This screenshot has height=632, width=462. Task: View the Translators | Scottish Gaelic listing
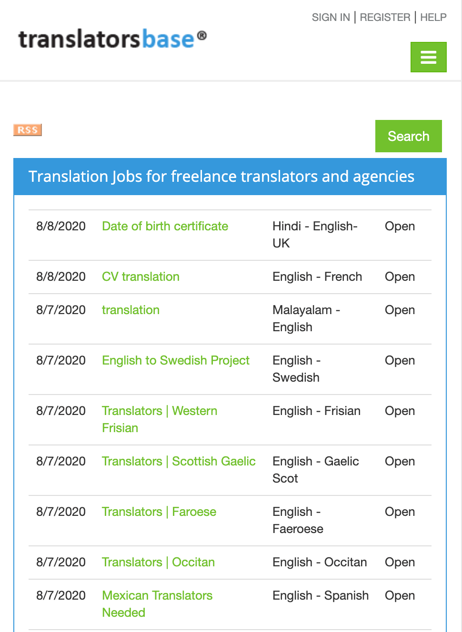(x=179, y=461)
